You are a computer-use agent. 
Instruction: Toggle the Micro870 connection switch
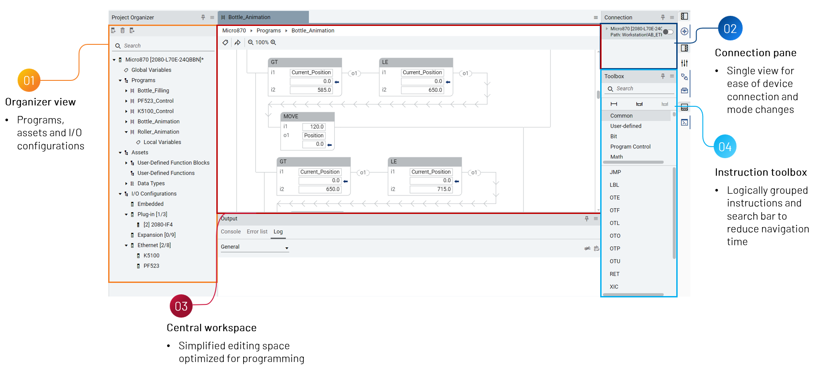668,32
